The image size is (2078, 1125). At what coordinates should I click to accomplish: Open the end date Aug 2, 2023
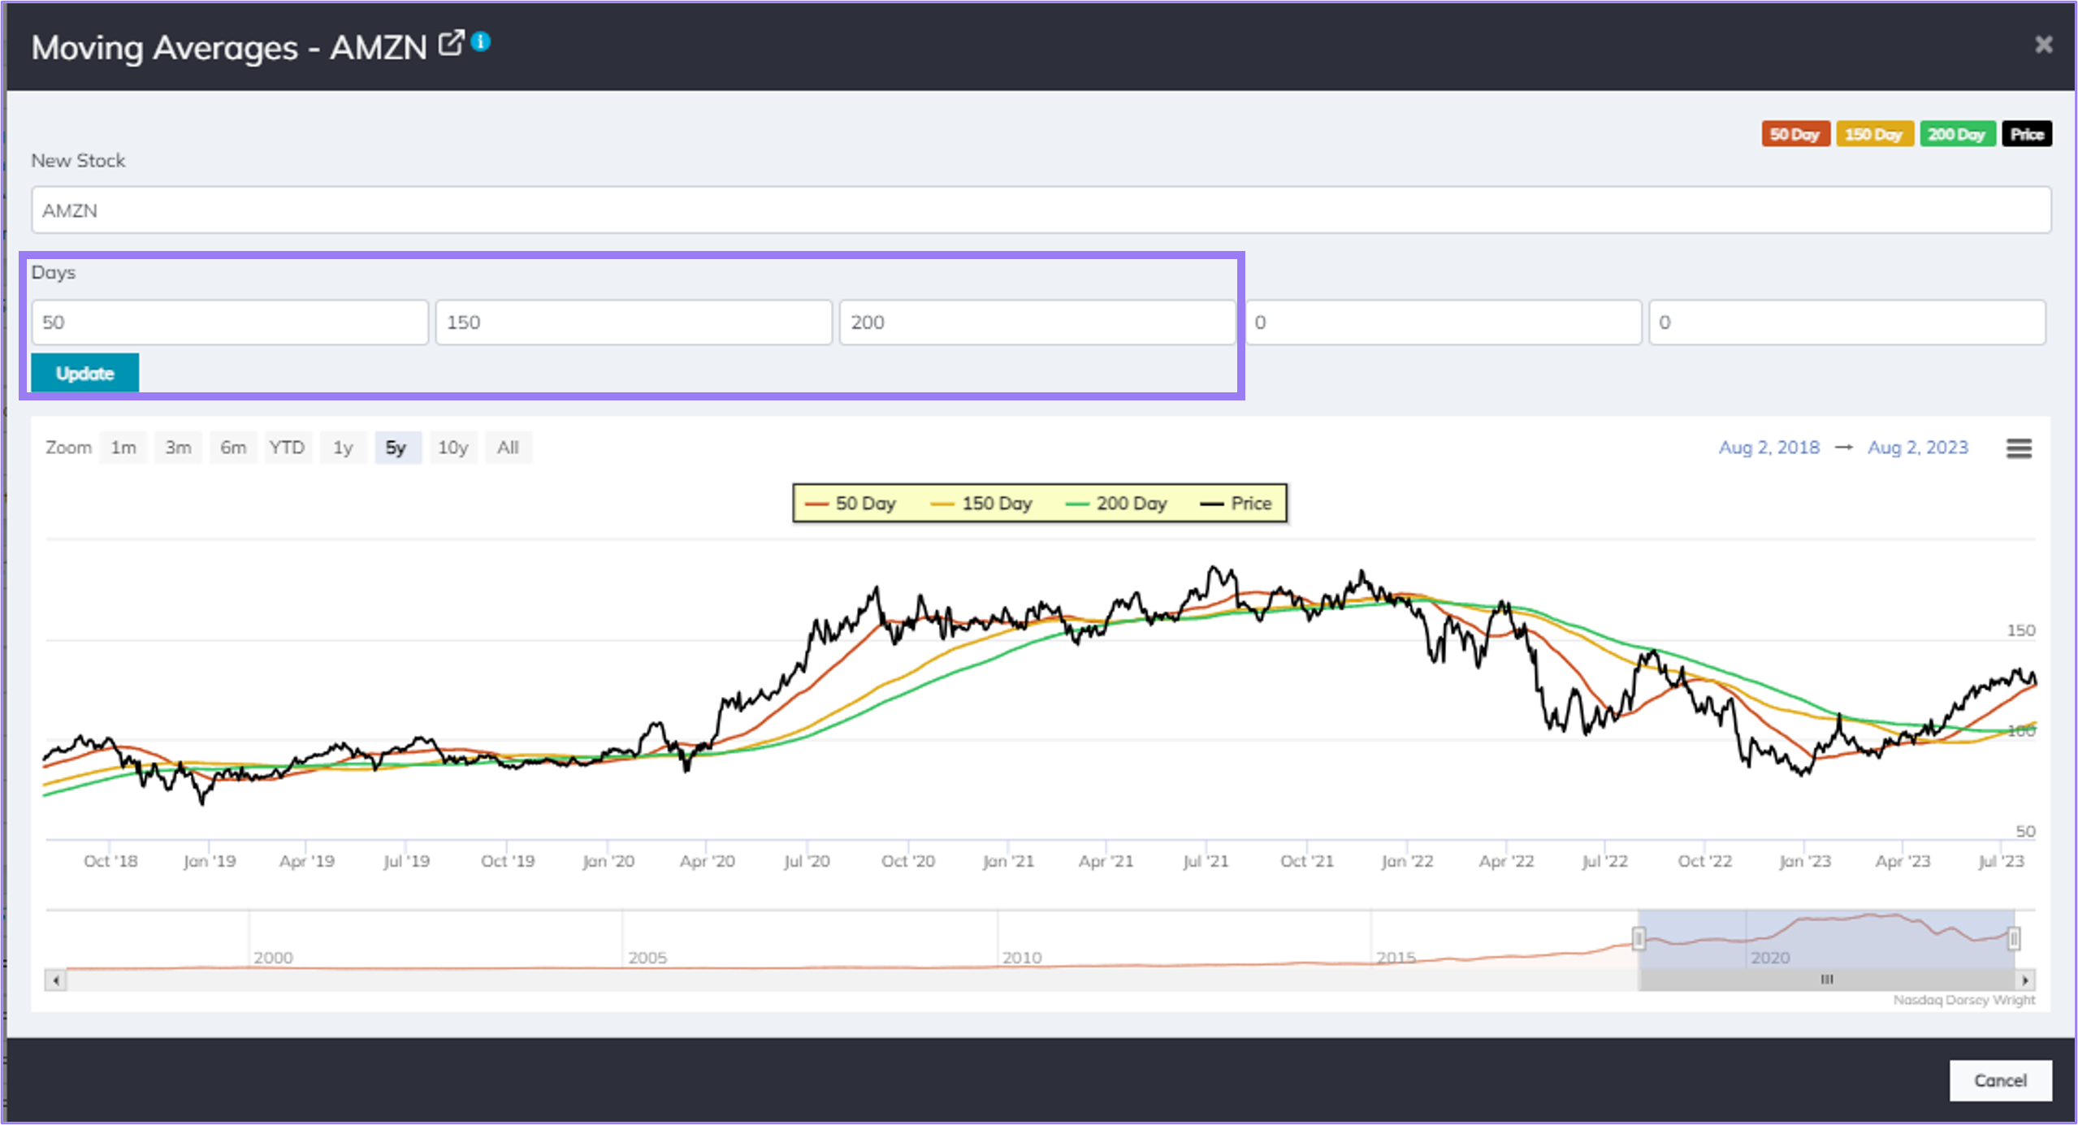[x=1919, y=447]
